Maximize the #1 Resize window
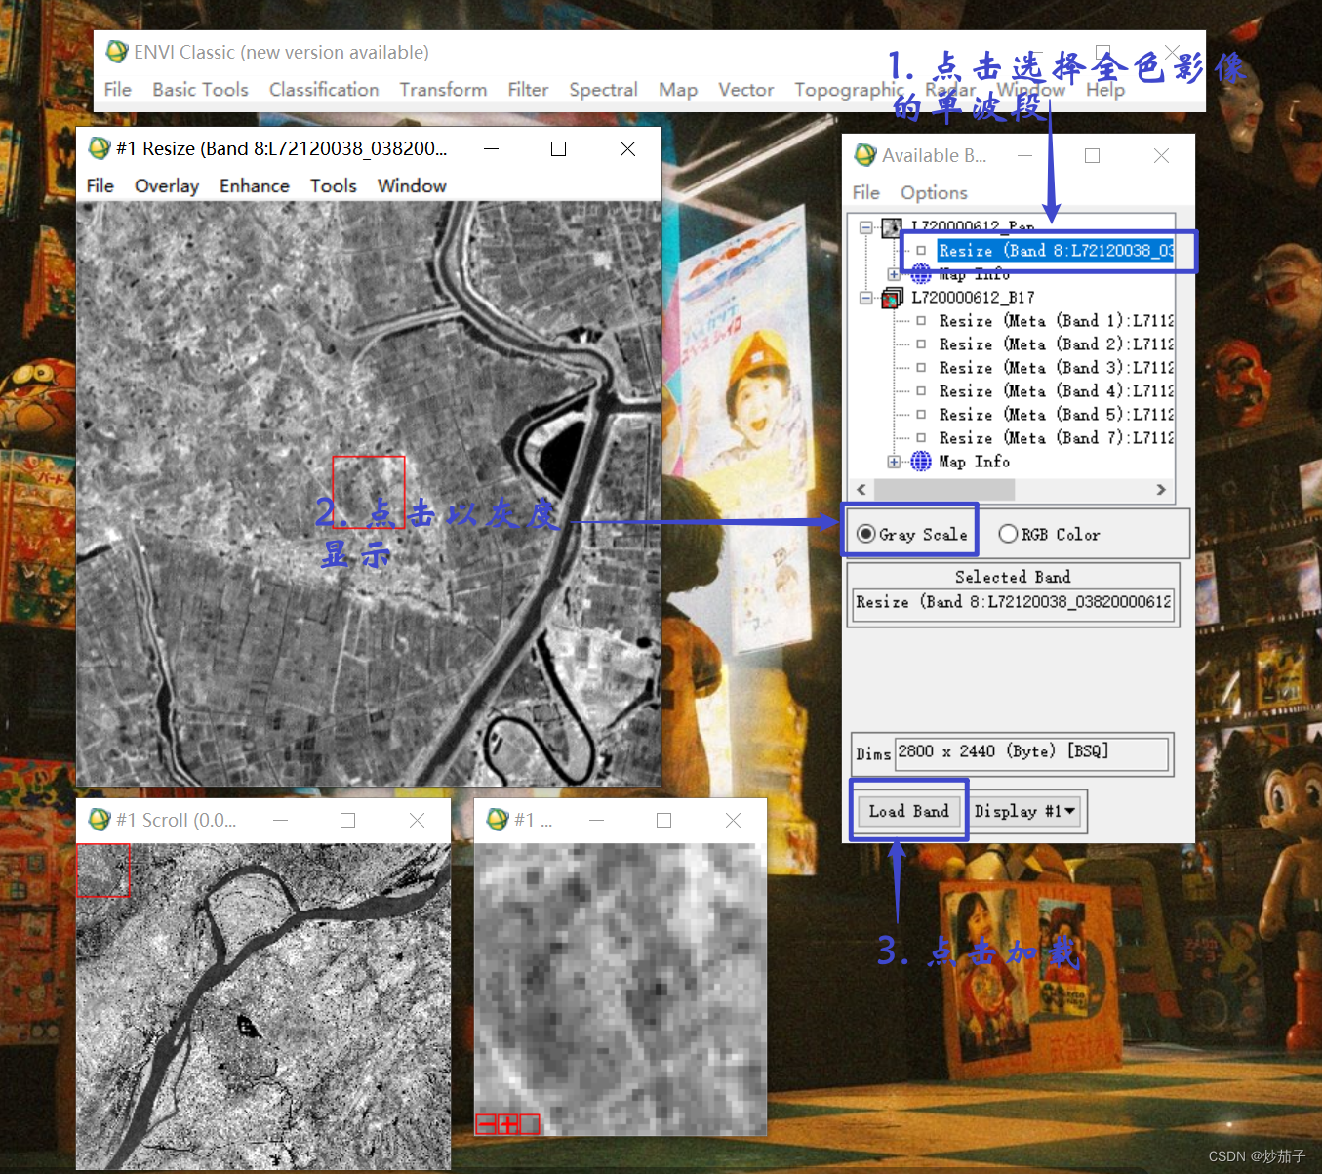The image size is (1322, 1174). tap(558, 148)
